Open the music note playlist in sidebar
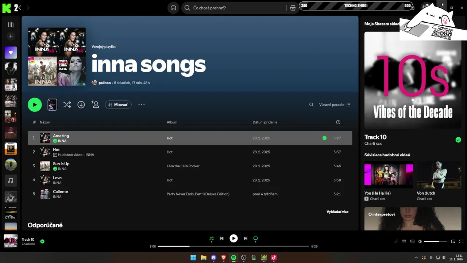The width and height of the screenshot is (467, 263). [11, 180]
